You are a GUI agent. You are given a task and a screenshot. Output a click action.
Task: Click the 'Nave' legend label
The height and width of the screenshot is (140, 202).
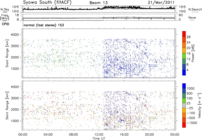tap(192, 18)
